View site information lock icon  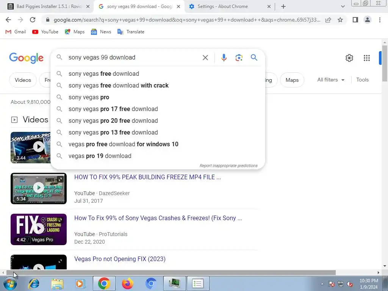coord(48,20)
